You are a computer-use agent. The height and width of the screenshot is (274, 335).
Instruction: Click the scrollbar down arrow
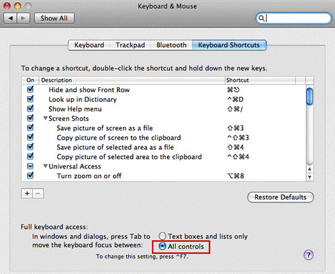coord(309,177)
